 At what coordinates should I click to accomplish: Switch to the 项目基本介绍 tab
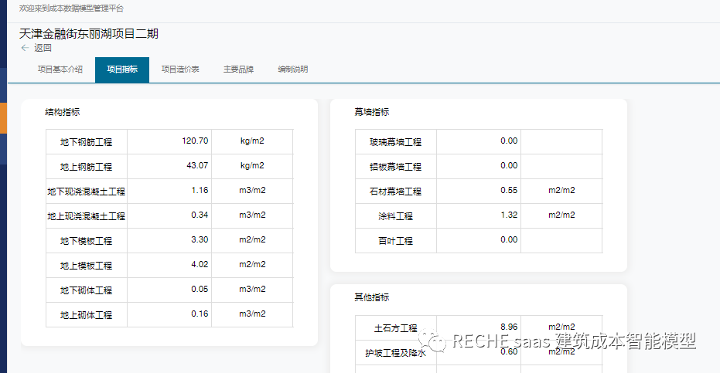(x=60, y=70)
